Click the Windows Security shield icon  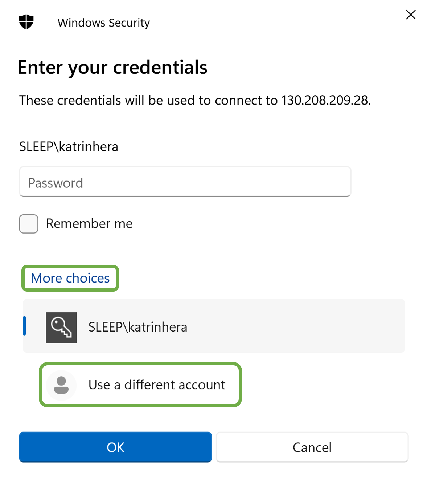[26, 22]
